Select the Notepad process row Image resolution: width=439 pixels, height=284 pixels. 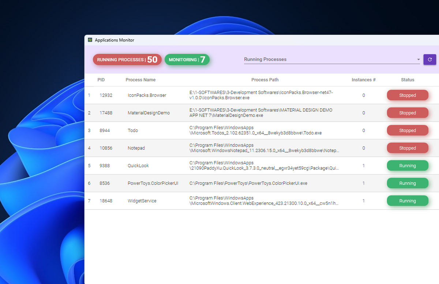136,148
